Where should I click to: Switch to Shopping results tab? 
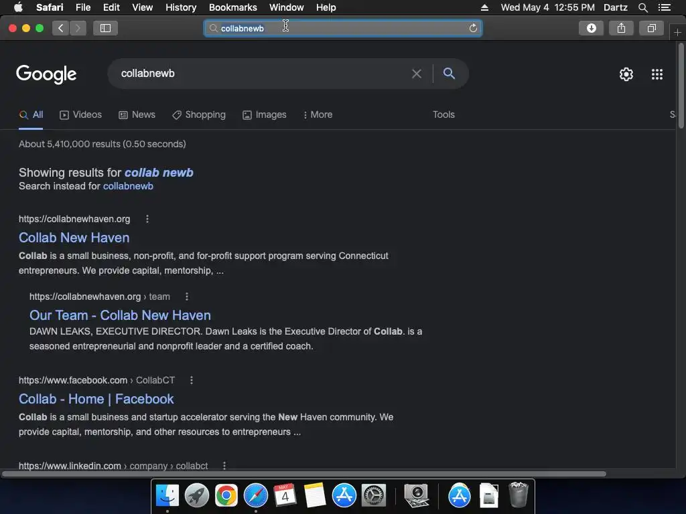click(x=199, y=115)
